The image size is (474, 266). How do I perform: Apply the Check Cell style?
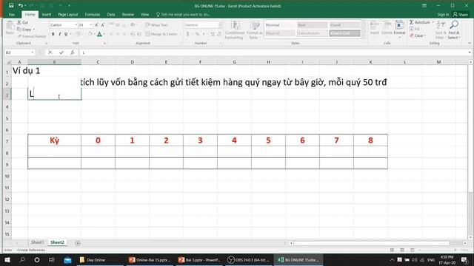(344, 33)
